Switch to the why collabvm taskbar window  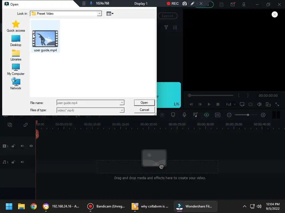150,206
